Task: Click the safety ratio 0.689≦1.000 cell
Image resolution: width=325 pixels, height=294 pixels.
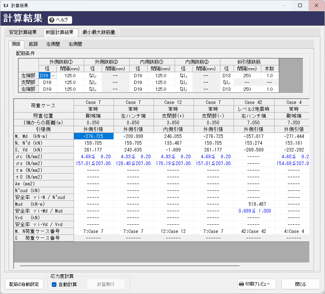Action: pos(255,211)
